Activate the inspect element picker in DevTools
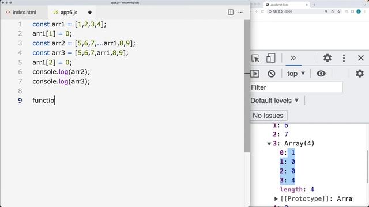Image resolution: width=369 pixels, height=207 pixels. 255,58
